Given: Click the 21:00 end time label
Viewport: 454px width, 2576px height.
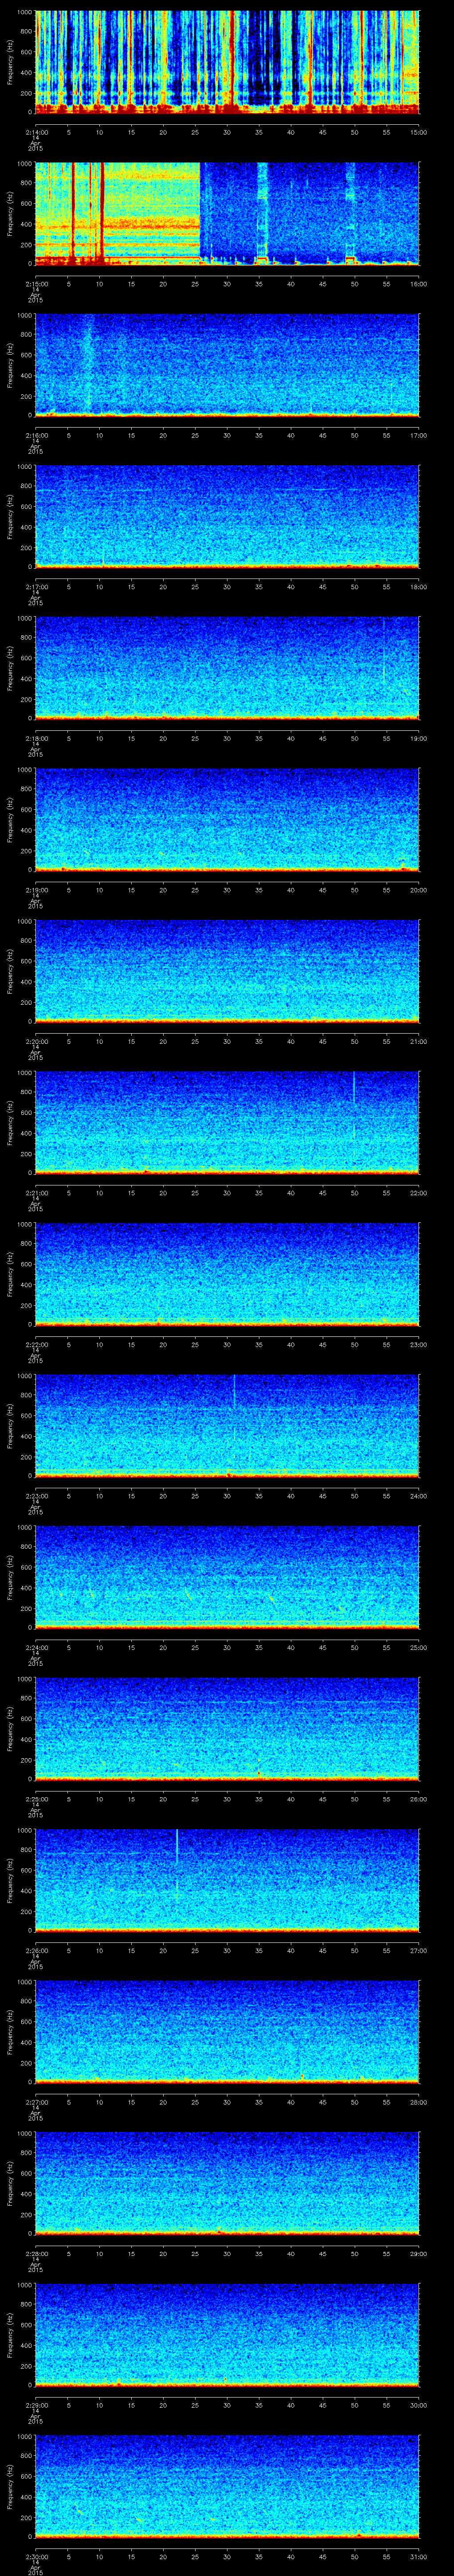Looking at the screenshot, I should [x=418, y=1041].
